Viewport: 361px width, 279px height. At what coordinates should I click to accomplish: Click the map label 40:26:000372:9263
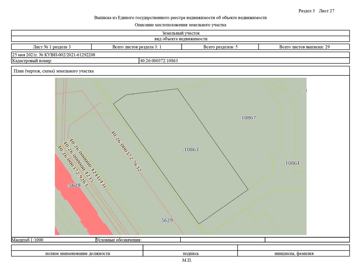[x=73, y=166]
